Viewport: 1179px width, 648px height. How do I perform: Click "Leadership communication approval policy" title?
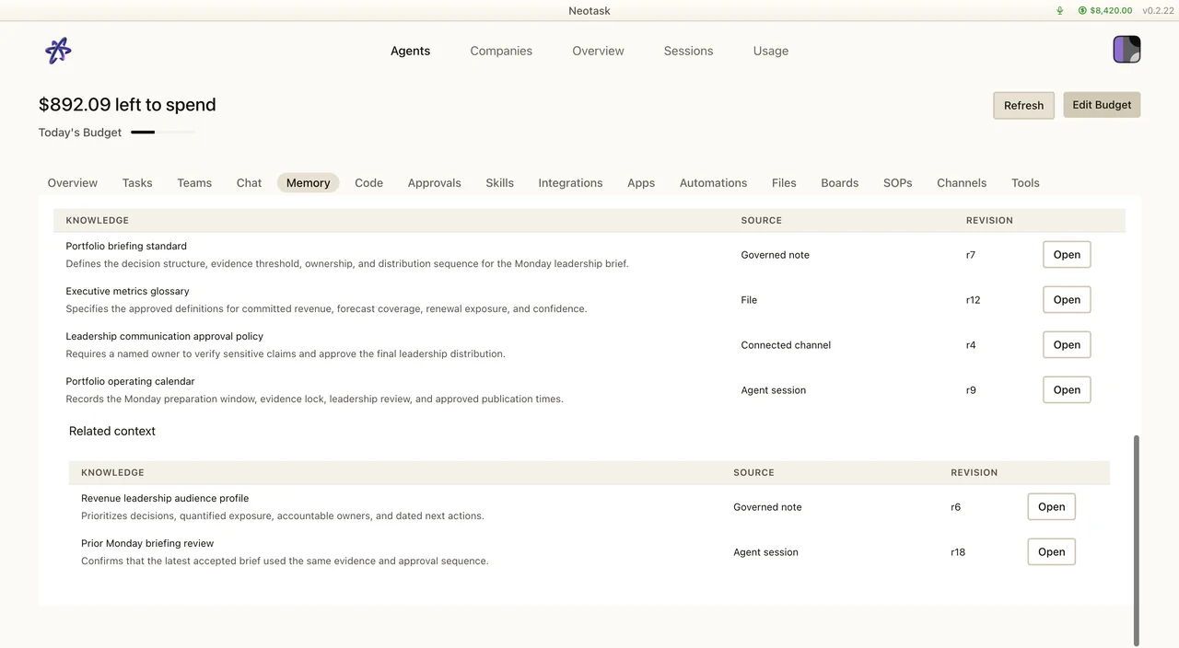(164, 337)
